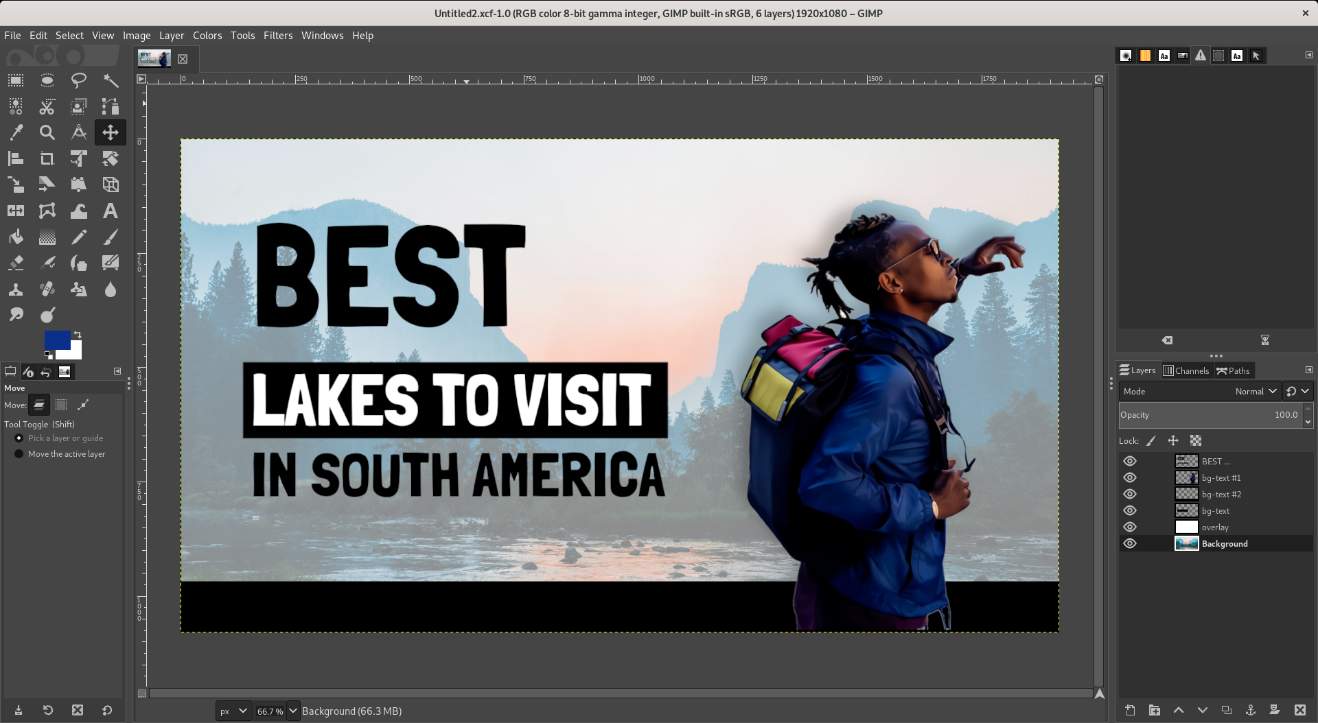Adjust the layer Opacity slider
Image resolution: width=1318 pixels, height=723 pixels.
1210,415
